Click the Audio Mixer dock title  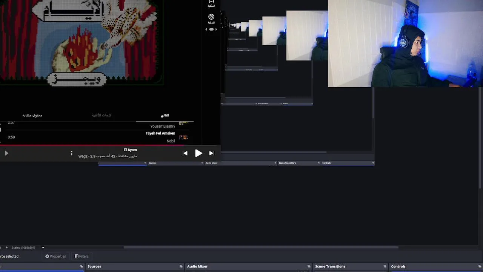click(197, 266)
